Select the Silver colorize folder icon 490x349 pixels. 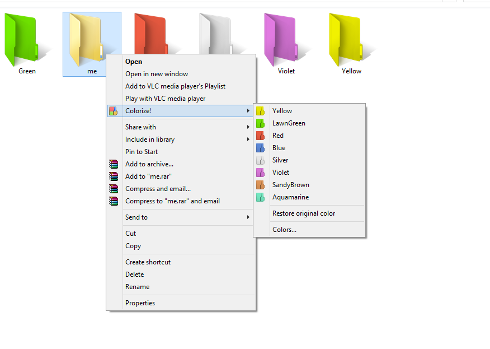coord(261,160)
